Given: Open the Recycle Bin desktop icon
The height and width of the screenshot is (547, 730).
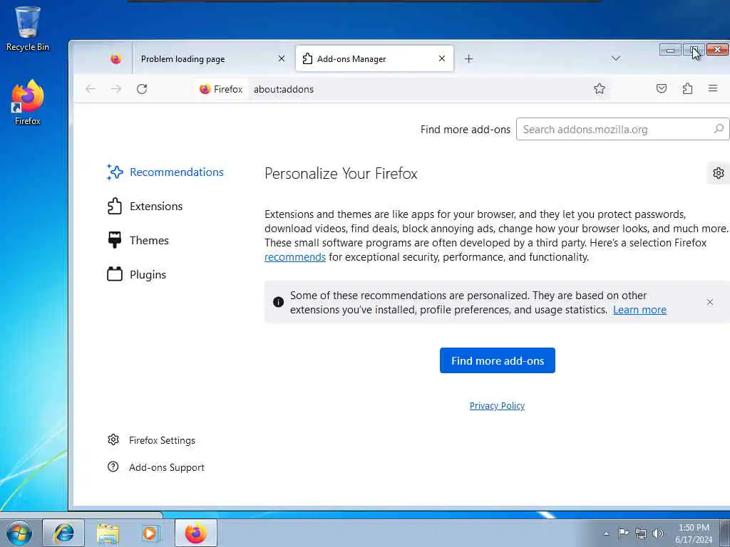Looking at the screenshot, I should [28, 28].
